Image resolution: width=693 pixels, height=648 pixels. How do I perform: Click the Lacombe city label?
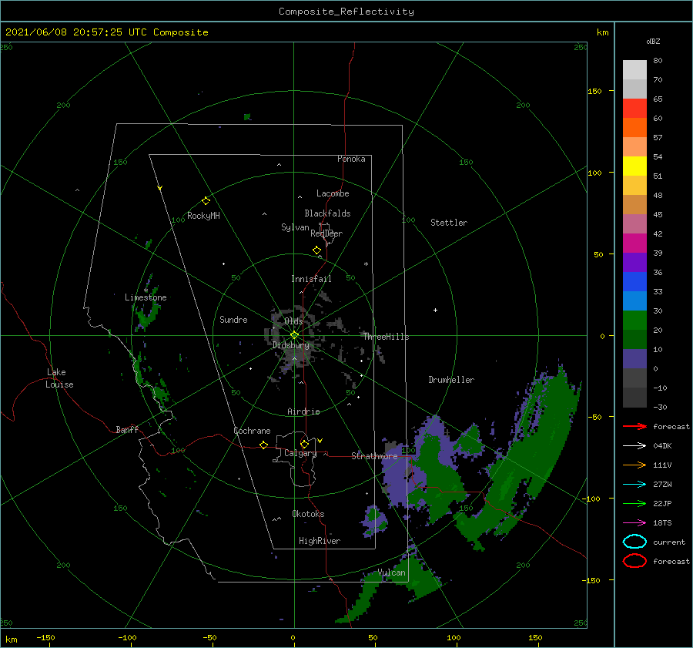tap(333, 193)
